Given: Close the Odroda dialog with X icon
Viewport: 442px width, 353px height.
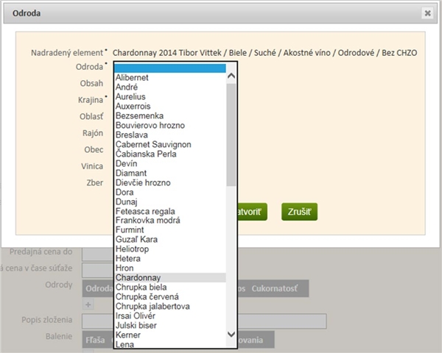Looking at the screenshot, I should pos(427,13).
